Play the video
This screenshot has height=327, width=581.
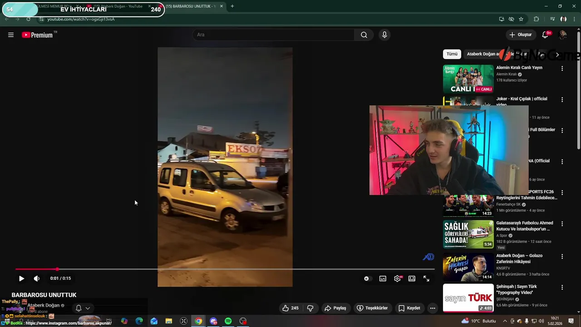[x=21, y=278]
